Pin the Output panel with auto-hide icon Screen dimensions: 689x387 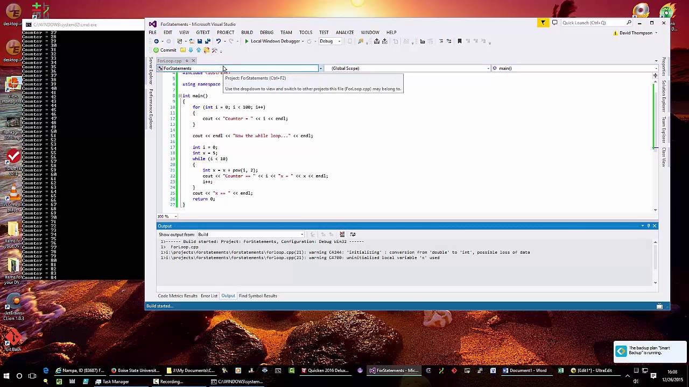(x=649, y=226)
